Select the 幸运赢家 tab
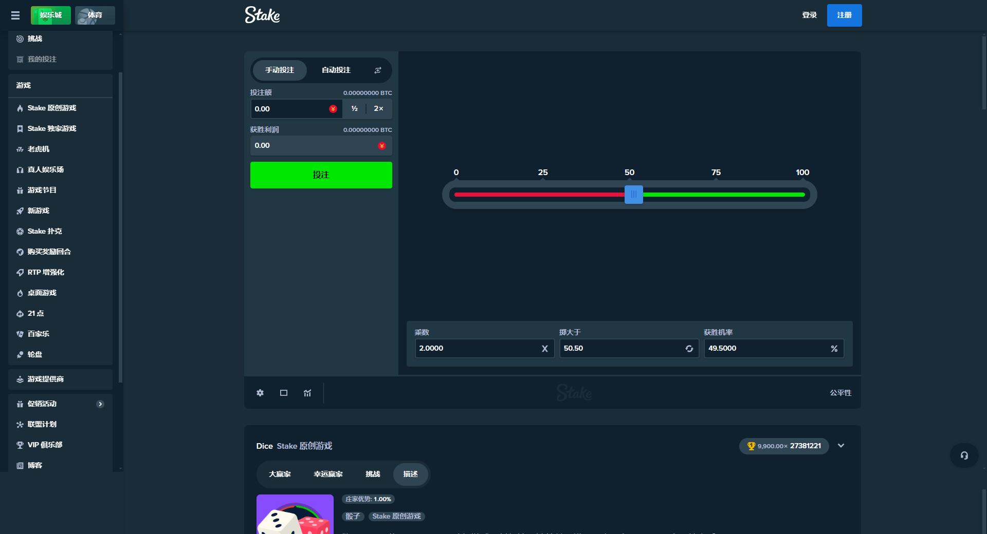Image resolution: width=987 pixels, height=534 pixels. [328, 474]
